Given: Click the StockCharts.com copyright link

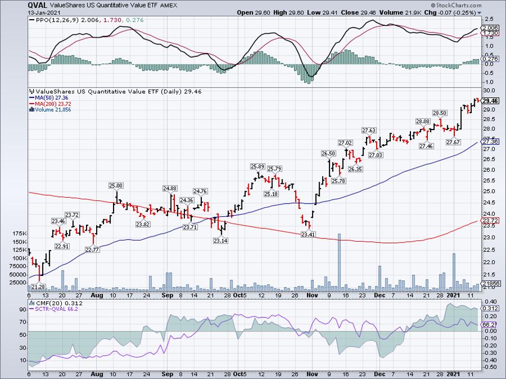Looking at the screenshot, I should click(x=456, y=5).
